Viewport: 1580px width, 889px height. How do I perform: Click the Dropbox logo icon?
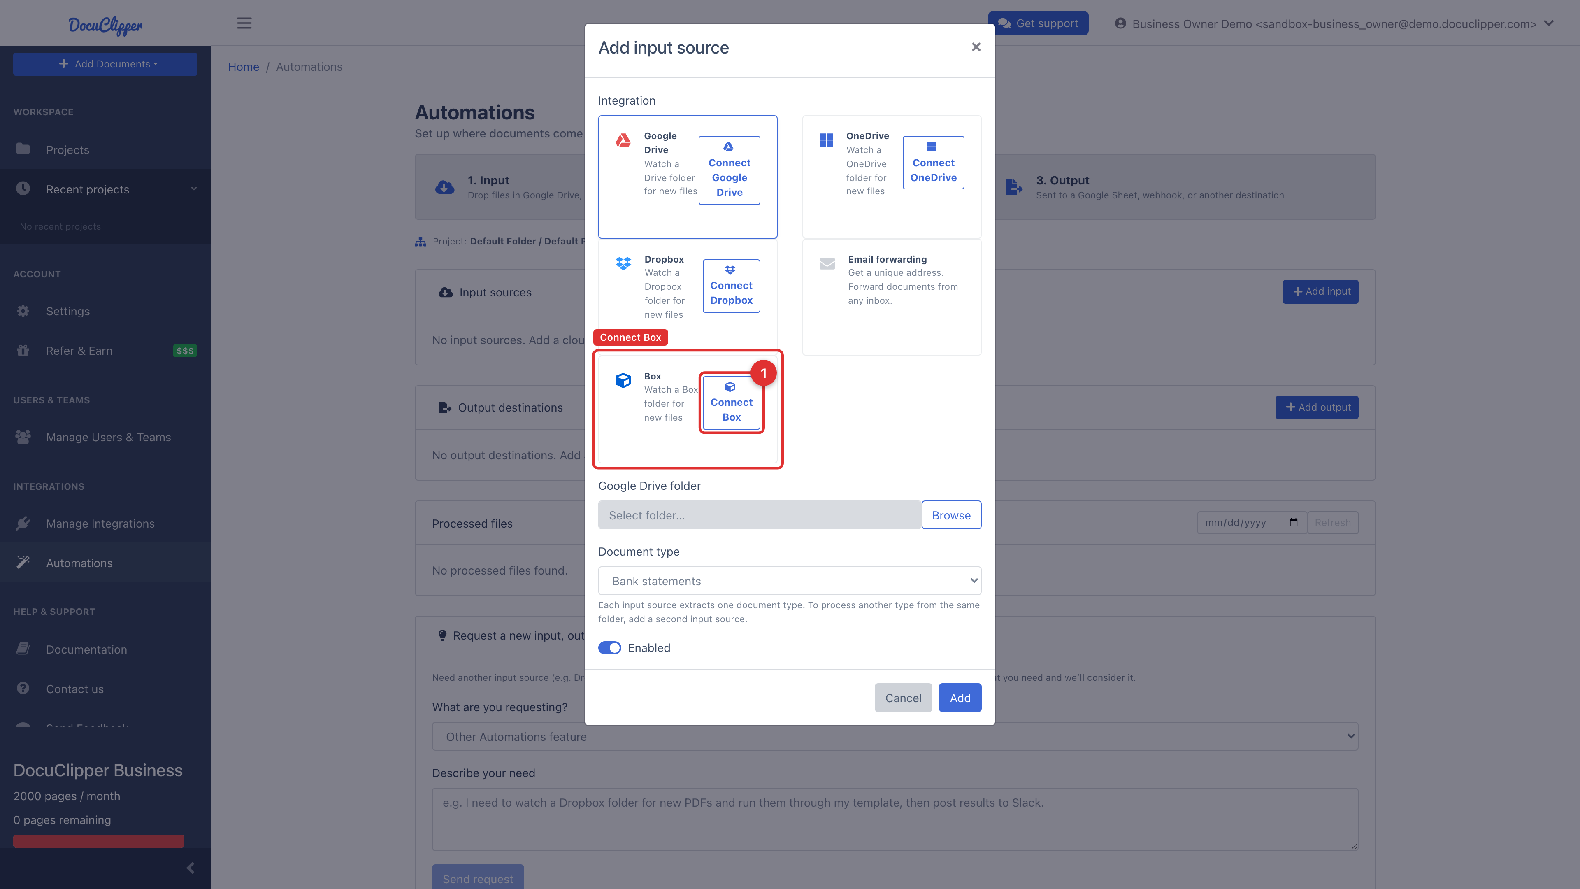pyautogui.click(x=623, y=264)
